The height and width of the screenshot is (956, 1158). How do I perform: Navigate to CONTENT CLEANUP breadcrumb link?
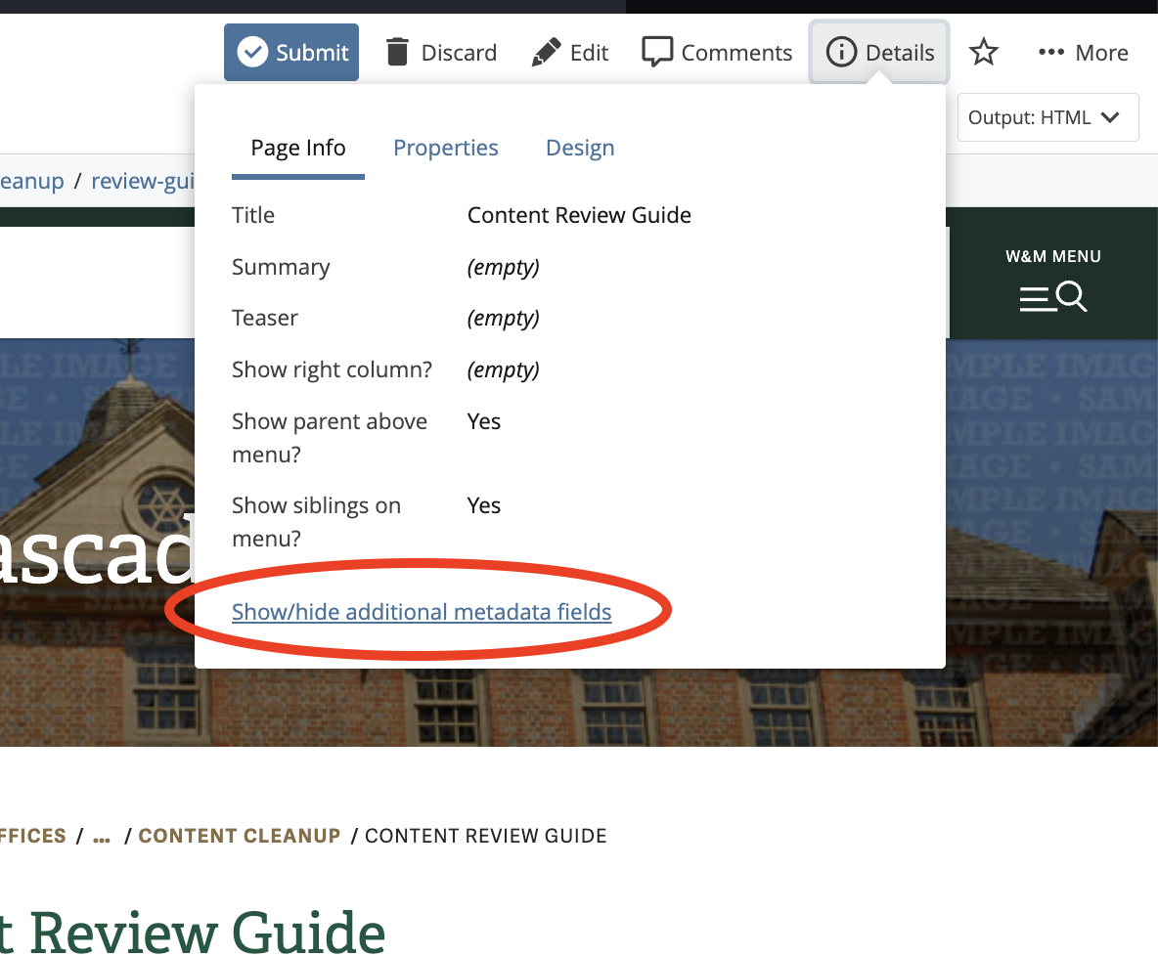click(x=240, y=836)
